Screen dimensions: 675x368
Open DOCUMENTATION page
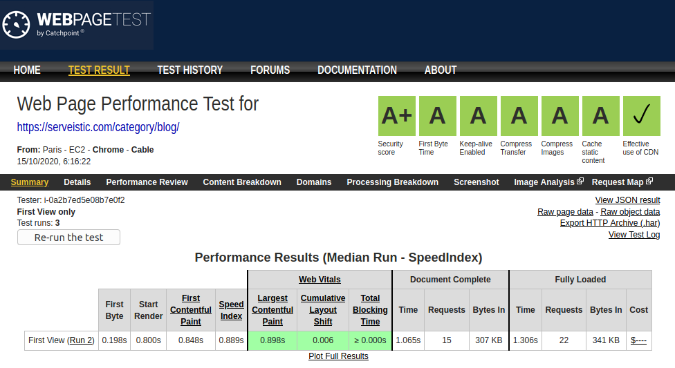point(357,70)
